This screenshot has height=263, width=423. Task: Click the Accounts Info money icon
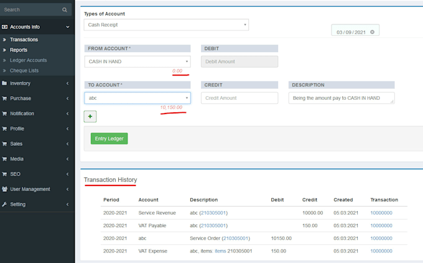click(x=4, y=27)
